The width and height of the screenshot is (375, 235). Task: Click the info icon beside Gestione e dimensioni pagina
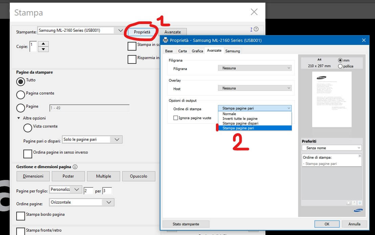(x=75, y=167)
